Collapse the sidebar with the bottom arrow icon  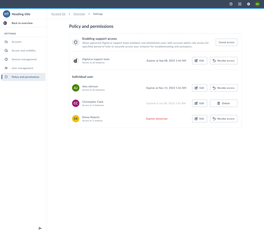click(x=40, y=228)
